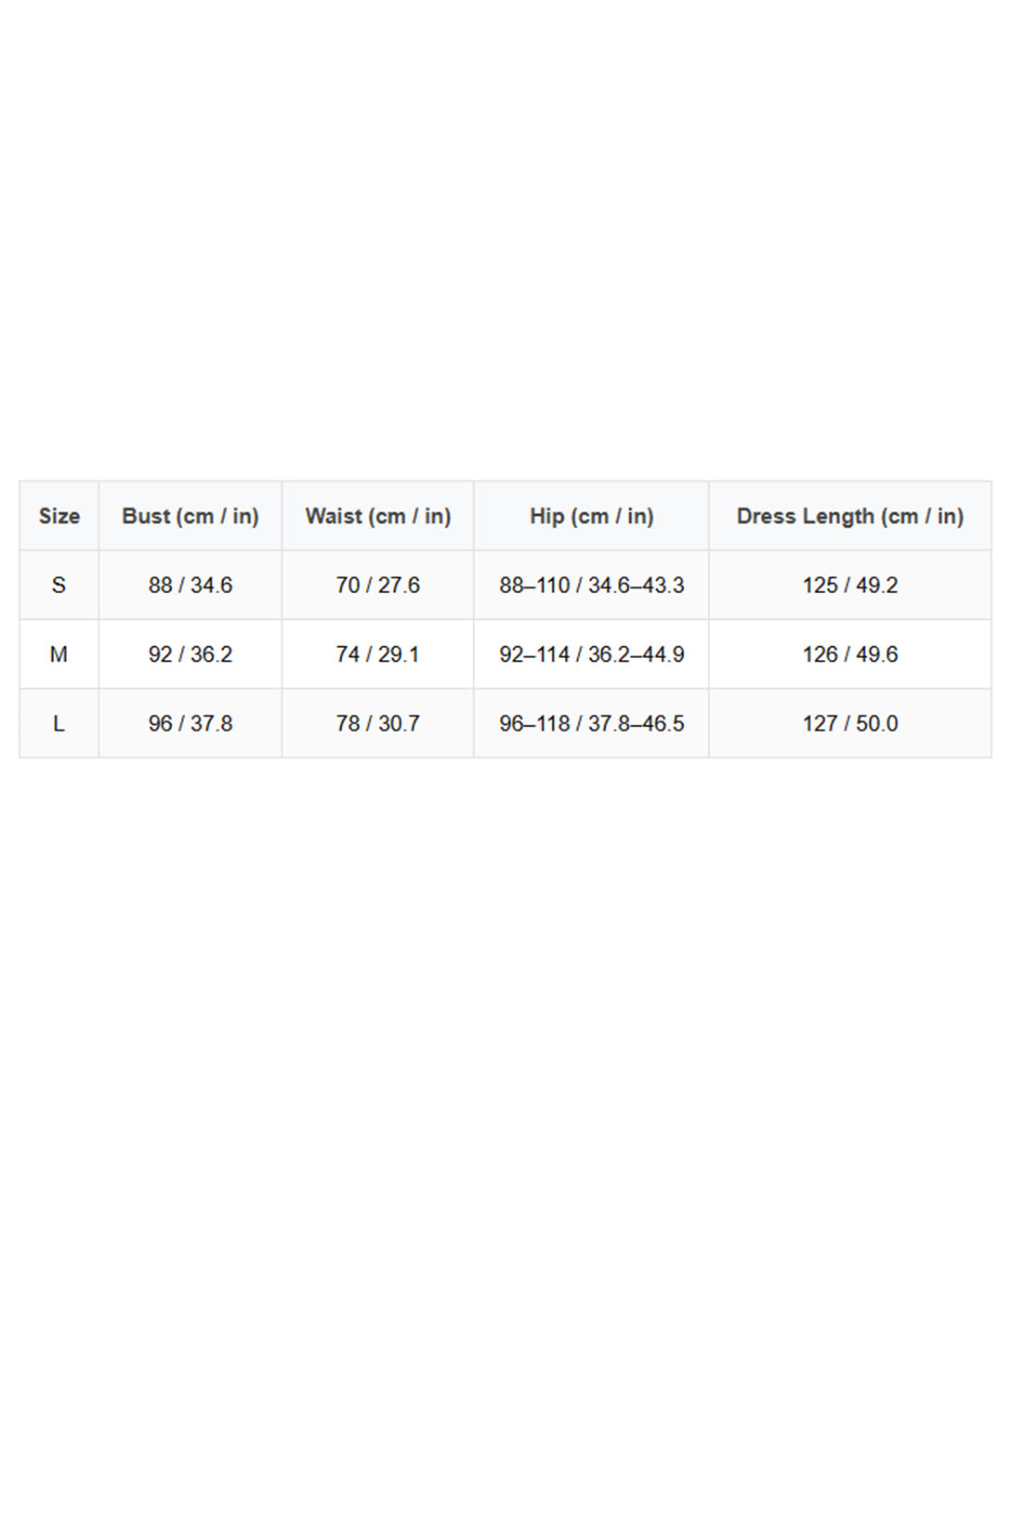Select the L size row label
The width and height of the screenshot is (1011, 1517).
click(59, 723)
